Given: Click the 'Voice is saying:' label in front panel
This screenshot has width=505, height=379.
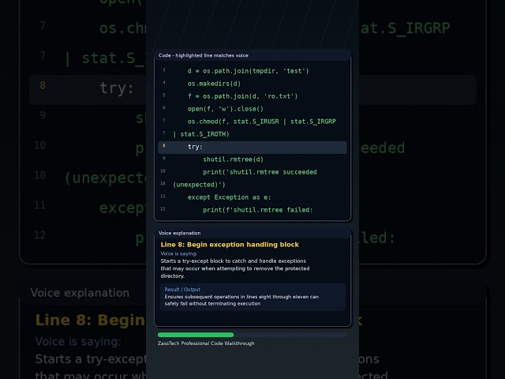Looking at the screenshot, I should (179, 253).
